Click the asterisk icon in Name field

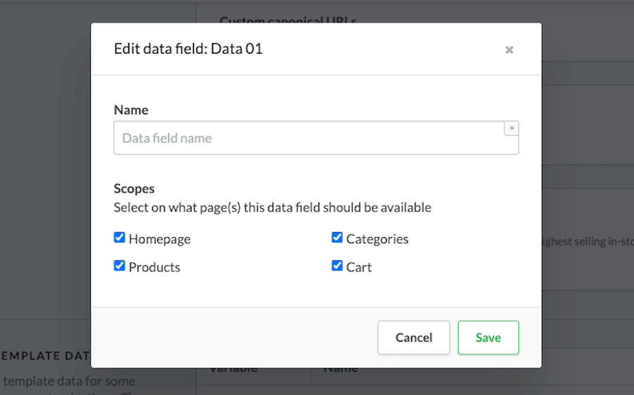click(x=511, y=128)
